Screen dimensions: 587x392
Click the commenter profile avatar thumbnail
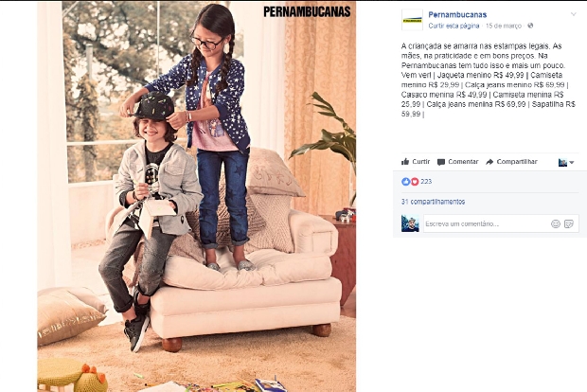coord(410,223)
